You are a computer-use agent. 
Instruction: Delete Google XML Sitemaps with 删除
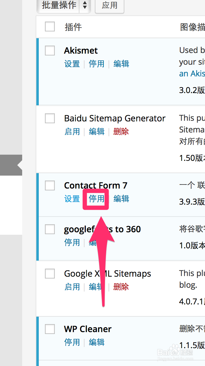[121, 287]
